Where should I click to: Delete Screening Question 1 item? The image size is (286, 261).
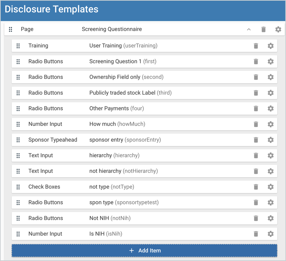click(x=256, y=61)
